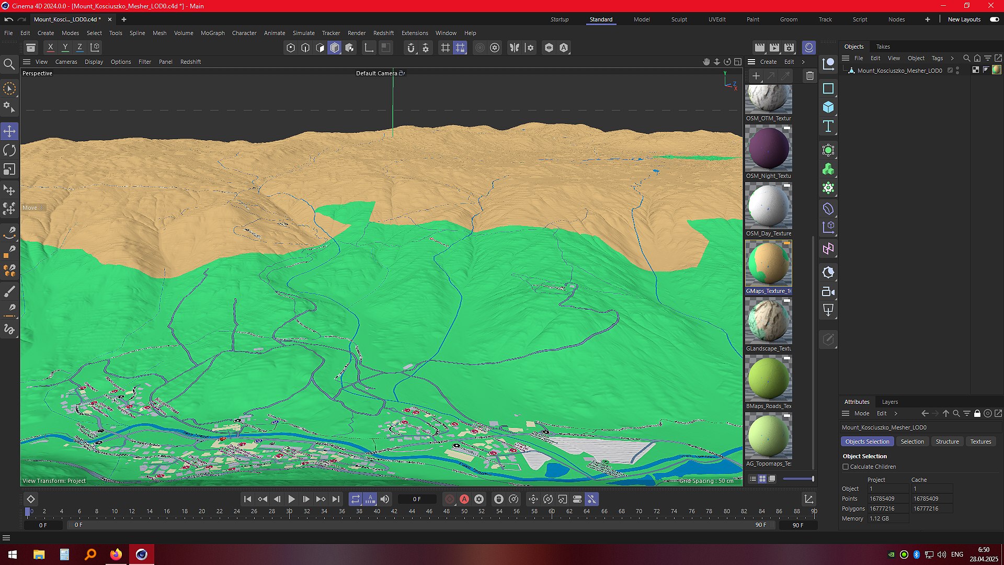Click the Undo arrow icon

[x=9, y=19]
